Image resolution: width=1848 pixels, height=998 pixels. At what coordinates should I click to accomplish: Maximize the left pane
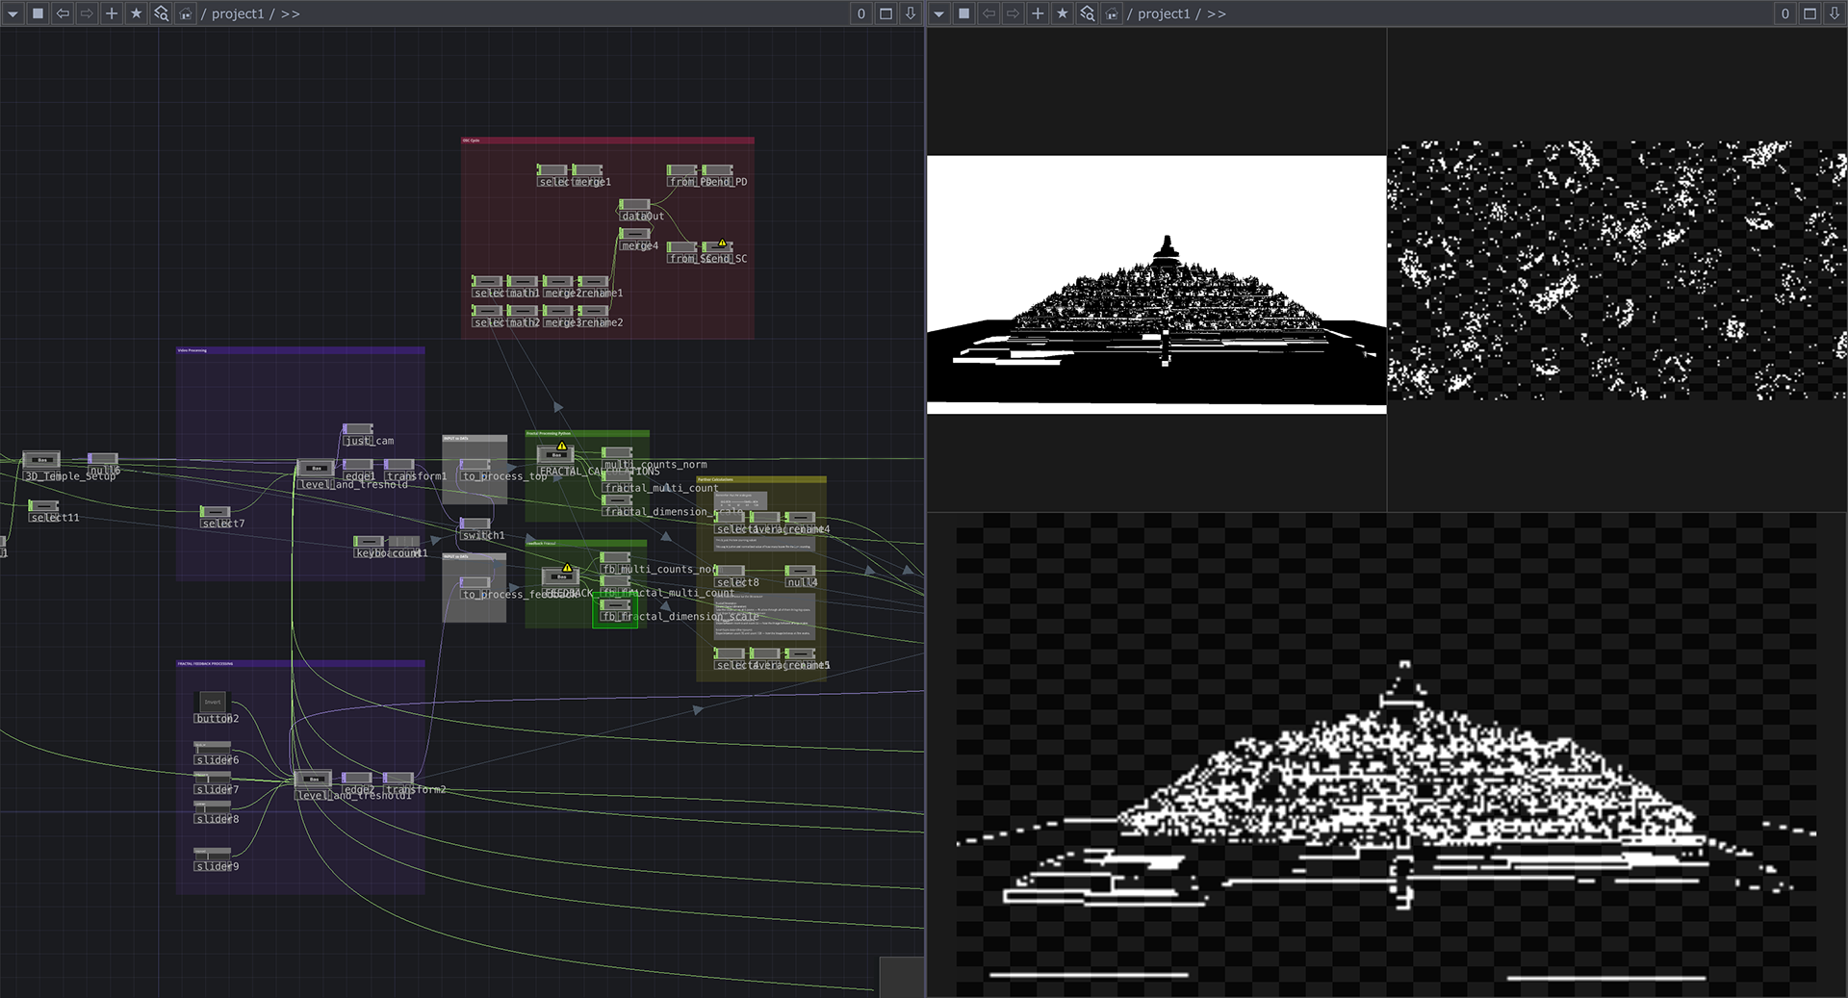(x=886, y=13)
